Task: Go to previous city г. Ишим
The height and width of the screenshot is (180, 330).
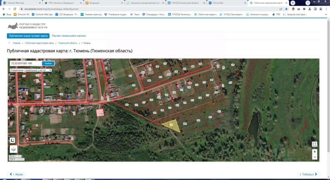Action: [16, 174]
